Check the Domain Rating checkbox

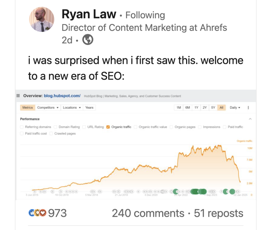point(56,127)
